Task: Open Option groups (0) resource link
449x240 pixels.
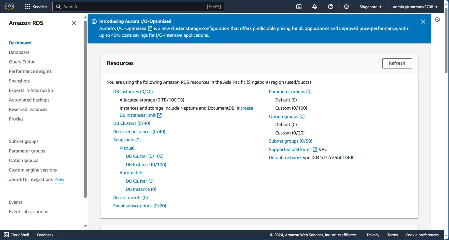Action: [x=287, y=116]
